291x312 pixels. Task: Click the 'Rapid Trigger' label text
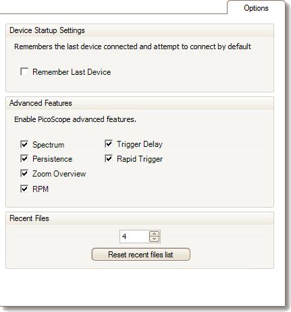140,159
